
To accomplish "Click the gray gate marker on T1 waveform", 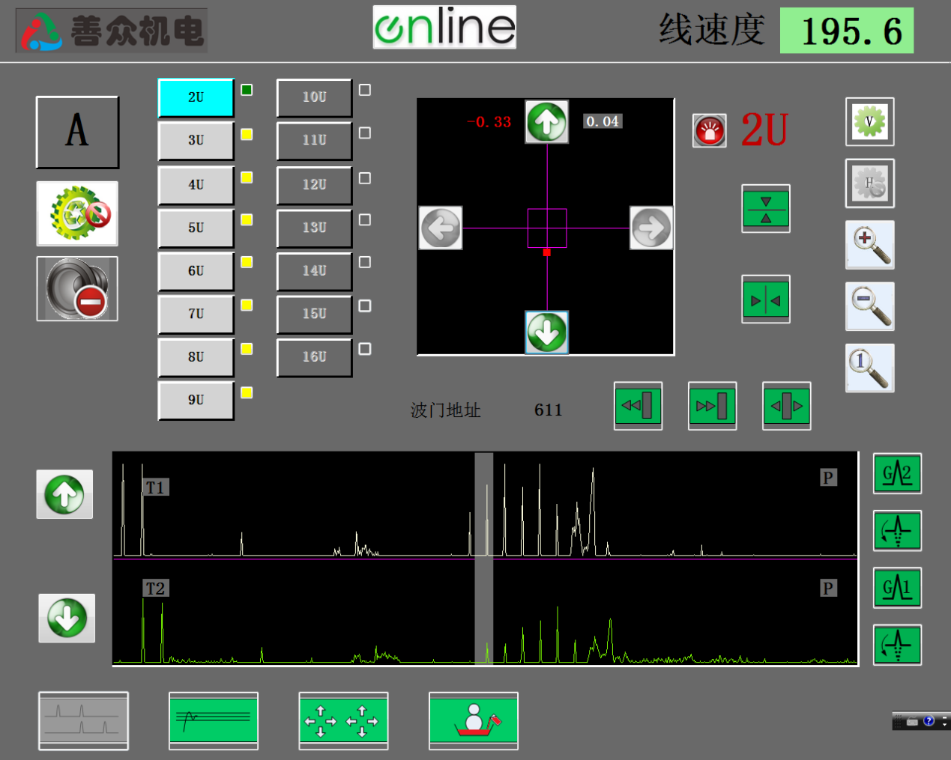I will [x=483, y=505].
